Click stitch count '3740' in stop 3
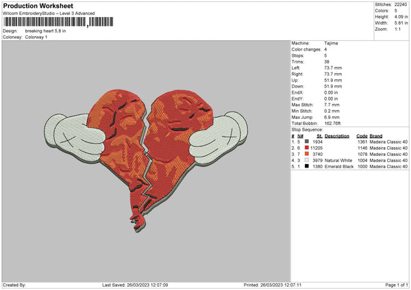Viewport: 411px width, 290px height. coord(317,154)
